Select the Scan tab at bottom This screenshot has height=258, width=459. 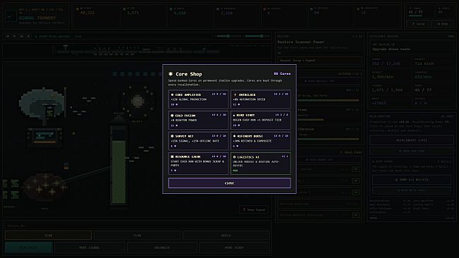[49, 235]
